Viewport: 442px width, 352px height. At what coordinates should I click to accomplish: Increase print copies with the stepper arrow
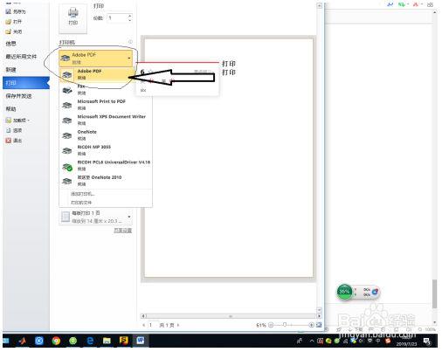(129, 16)
